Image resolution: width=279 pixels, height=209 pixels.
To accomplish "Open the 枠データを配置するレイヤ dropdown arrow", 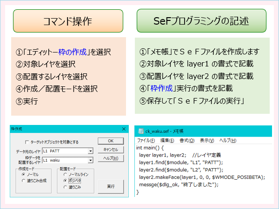I will [x=93, y=160].
